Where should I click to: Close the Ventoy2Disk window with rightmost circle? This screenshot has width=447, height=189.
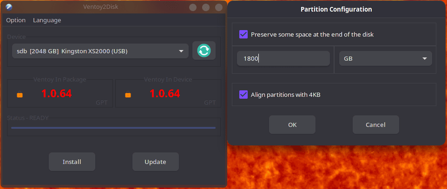(x=219, y=7)
